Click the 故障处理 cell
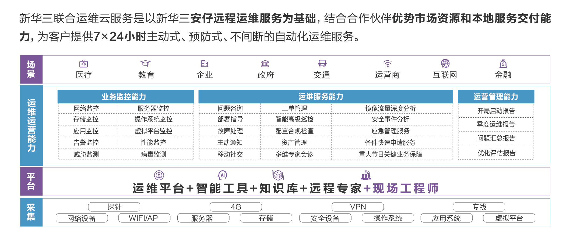The image size is (573, 235). point(230,131)
